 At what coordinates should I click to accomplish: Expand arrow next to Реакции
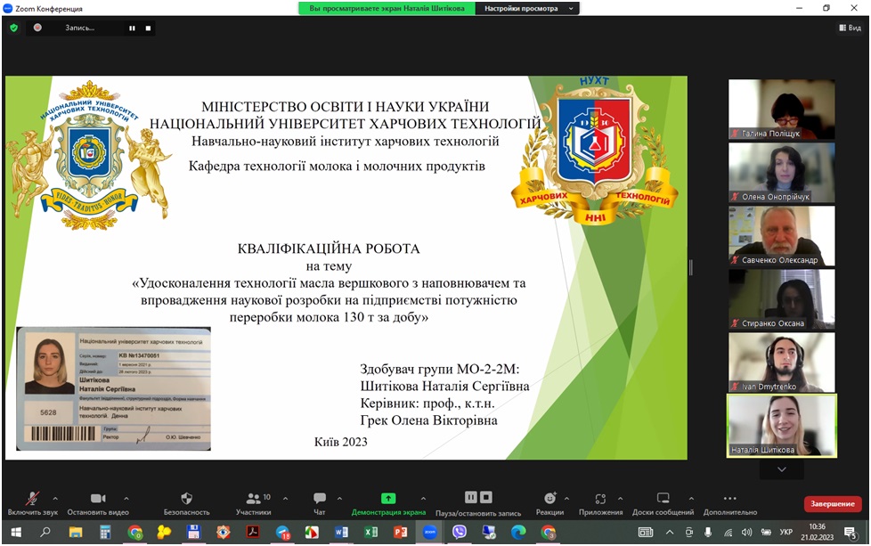(x=566, y=498)
